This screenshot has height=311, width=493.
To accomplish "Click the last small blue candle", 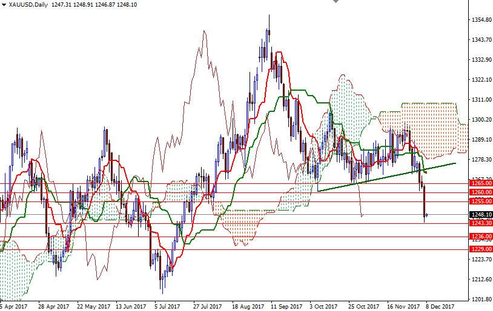I will (x=427, y=215).
